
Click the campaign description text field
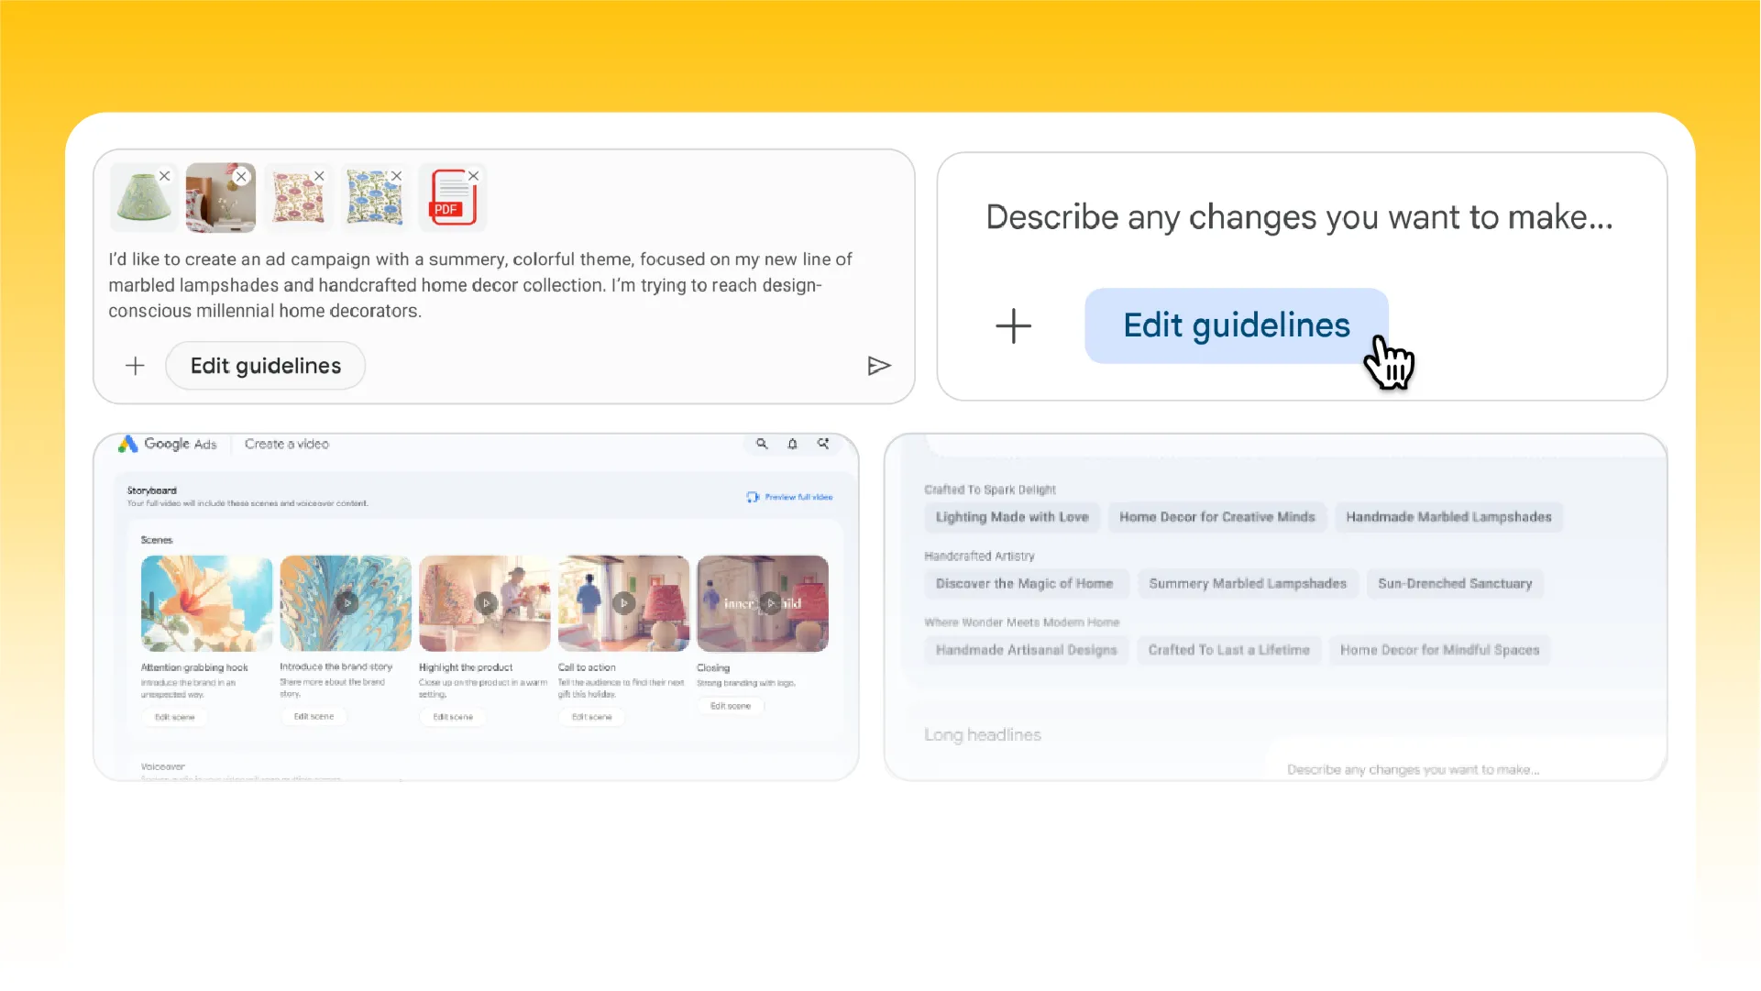(480, 285)
